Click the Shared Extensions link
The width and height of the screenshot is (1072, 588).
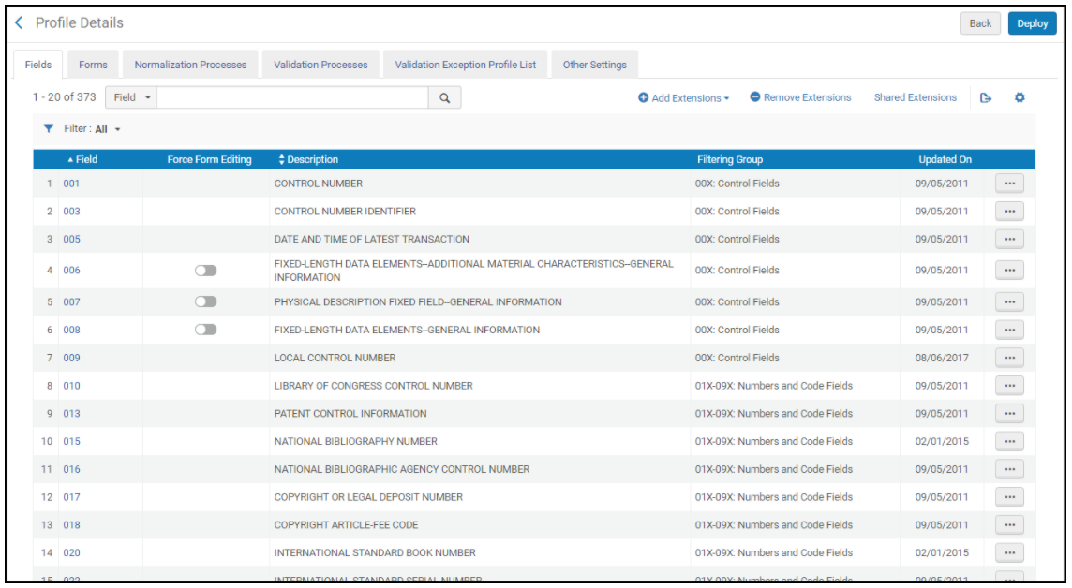tap(915, 97)
